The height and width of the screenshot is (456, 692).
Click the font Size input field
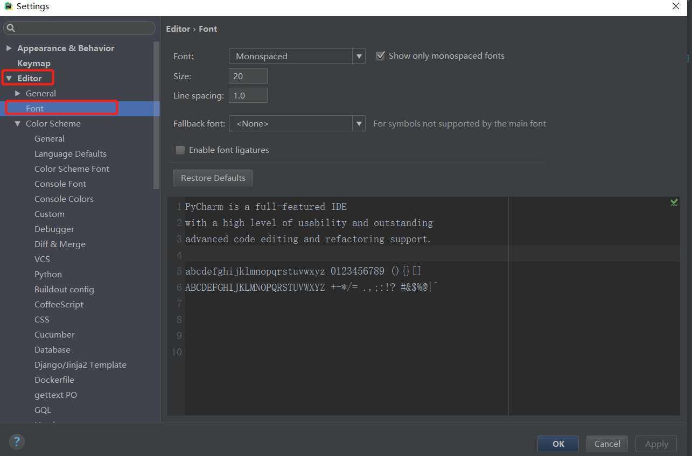click(x=248, y=76)
